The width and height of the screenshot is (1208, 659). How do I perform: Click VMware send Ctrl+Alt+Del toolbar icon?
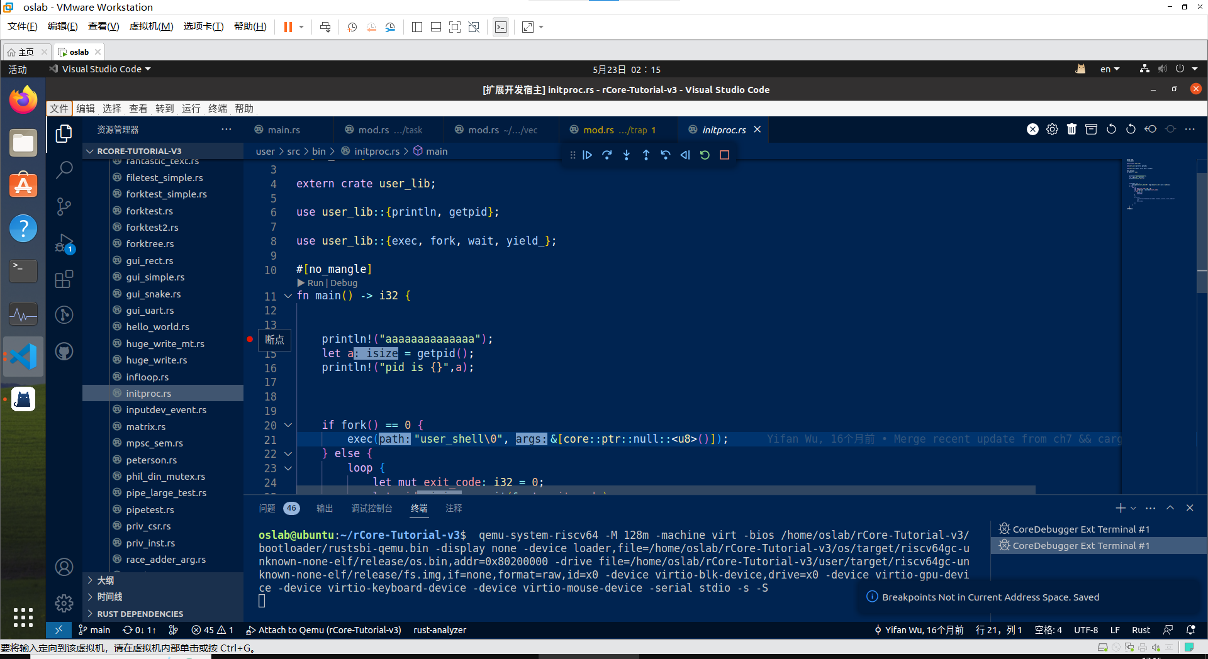[x=325, y=27]
